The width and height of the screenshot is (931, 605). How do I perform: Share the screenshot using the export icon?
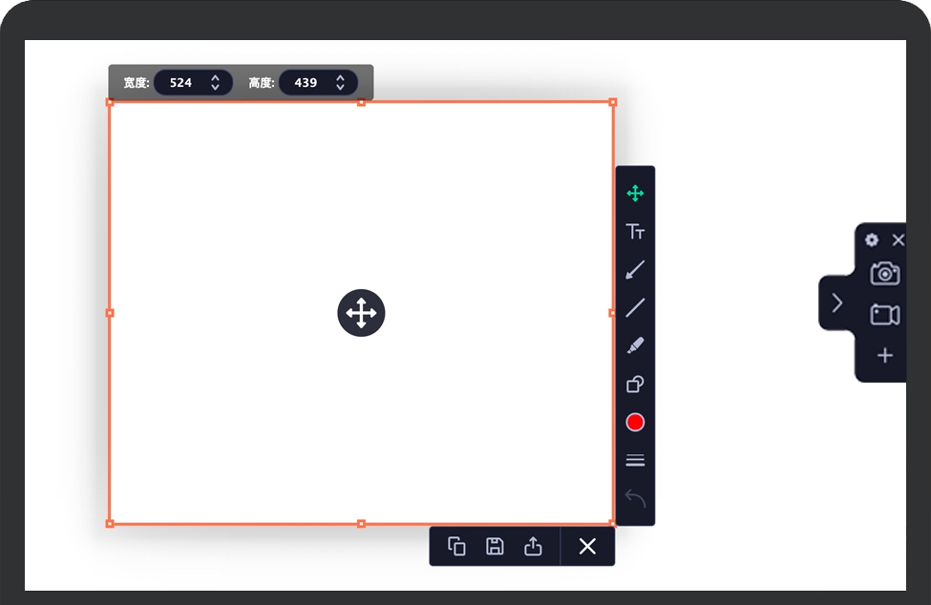point(533,546)
